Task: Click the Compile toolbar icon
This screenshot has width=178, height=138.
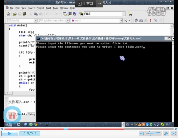Action: [136, 20]
